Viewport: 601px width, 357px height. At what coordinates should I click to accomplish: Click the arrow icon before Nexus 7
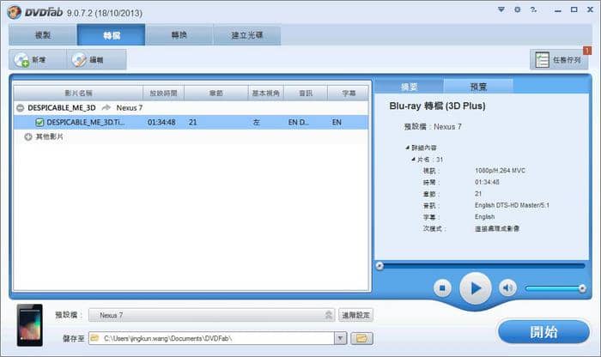tap(106, 107)
